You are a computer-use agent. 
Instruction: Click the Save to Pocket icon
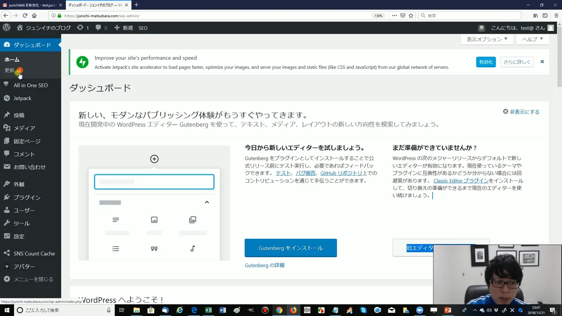coord(403,15)
